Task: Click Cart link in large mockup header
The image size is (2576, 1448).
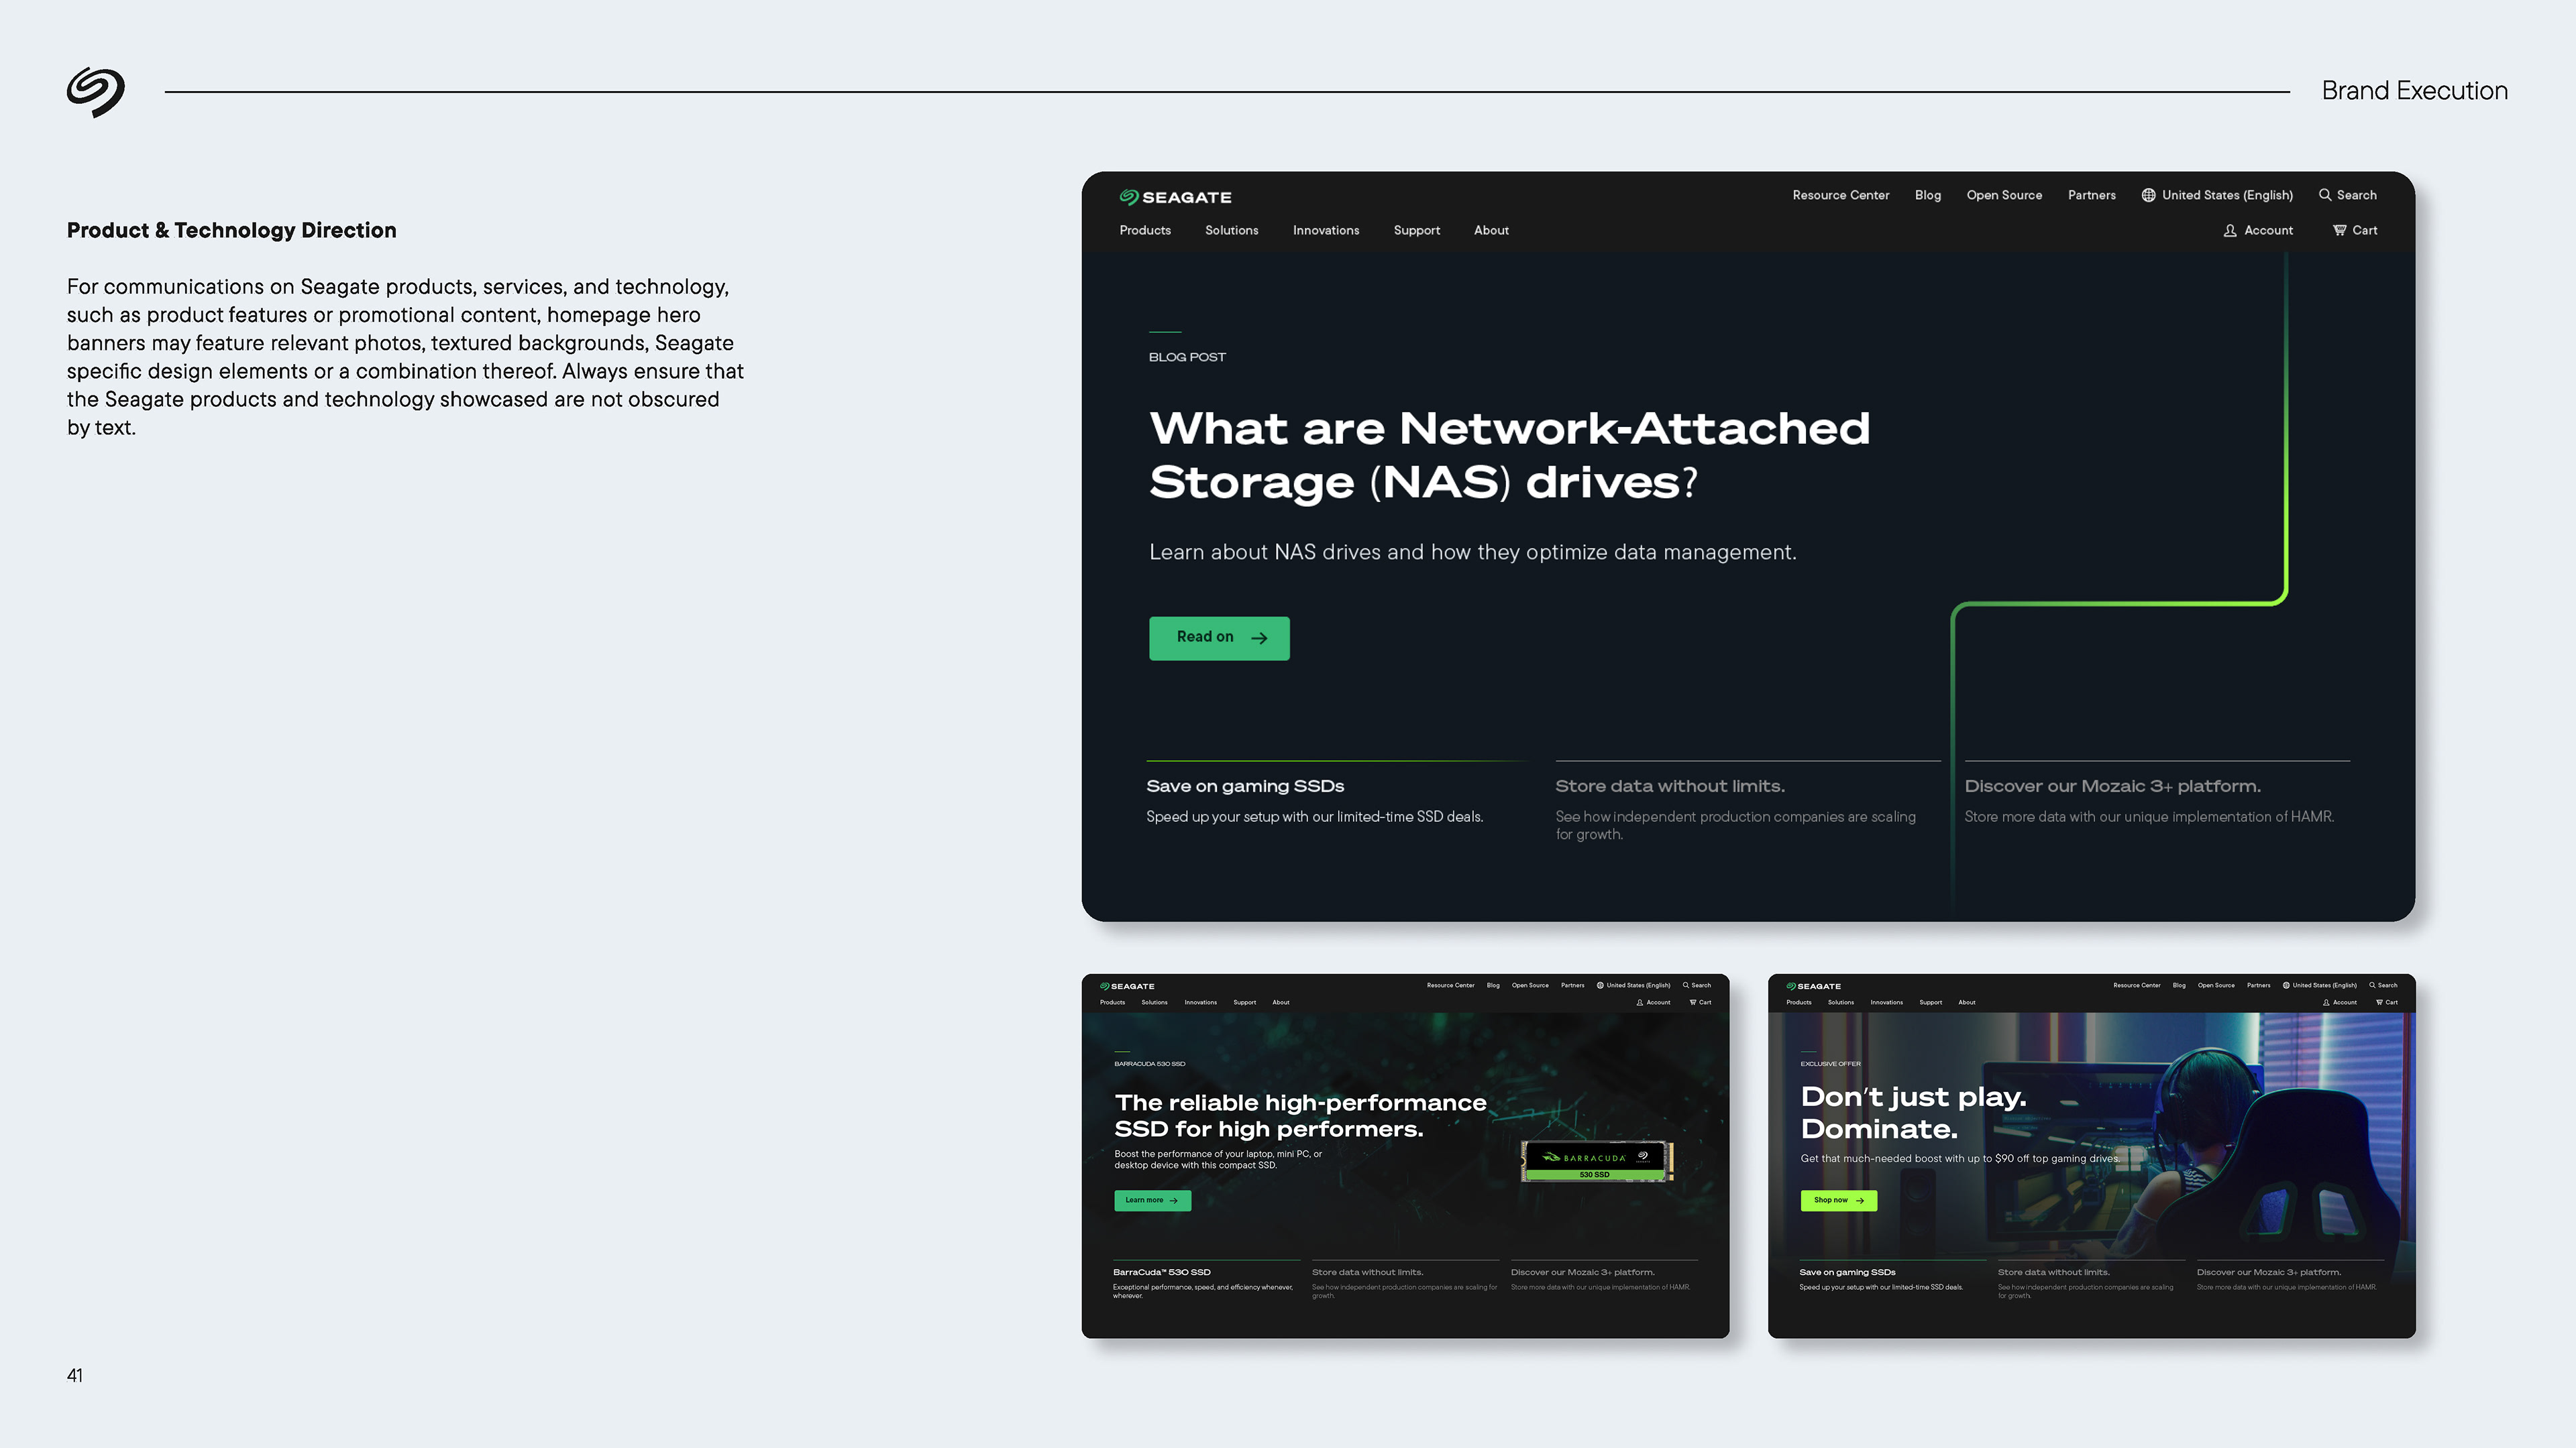Action: click(2365, 231)
